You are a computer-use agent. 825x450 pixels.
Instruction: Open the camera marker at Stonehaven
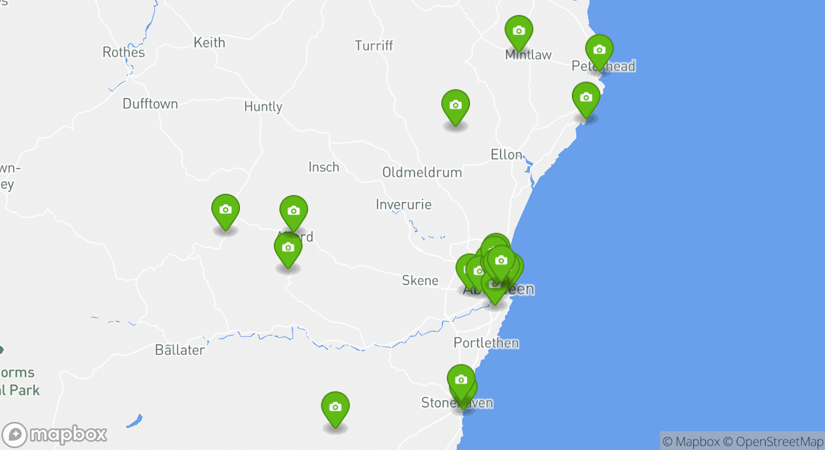click(x=461, y=381)
